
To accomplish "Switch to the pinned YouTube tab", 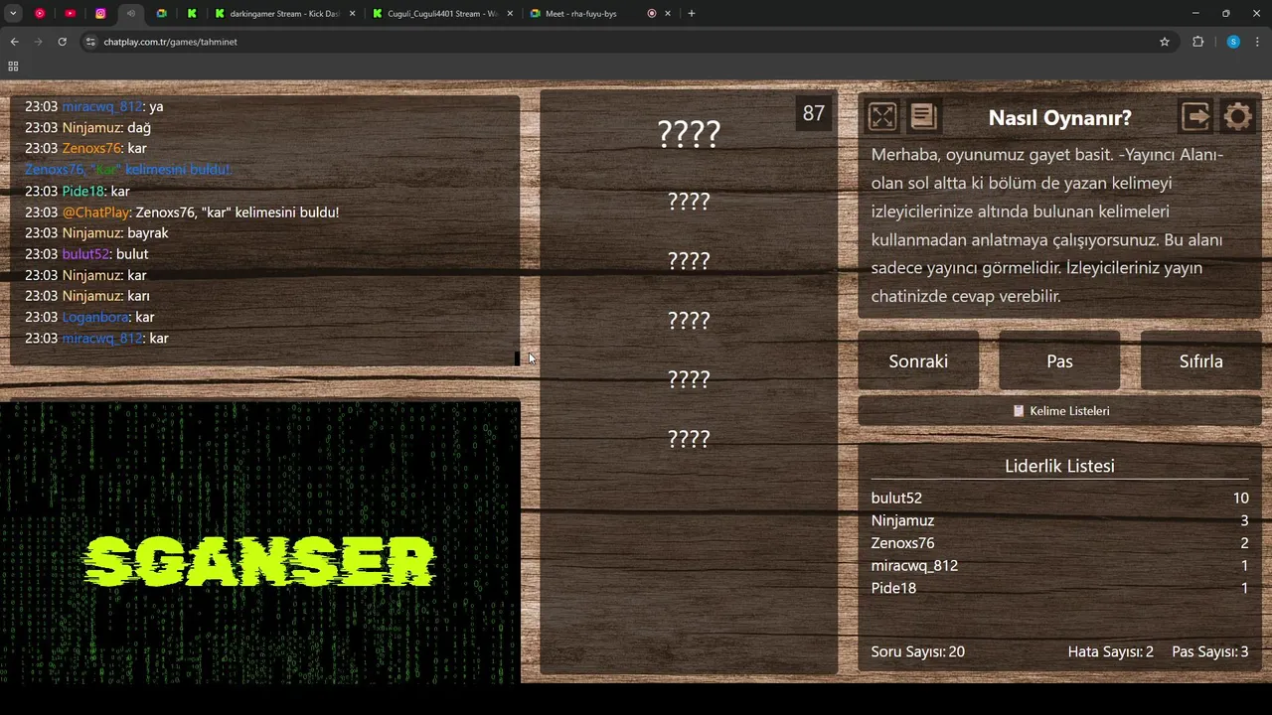I will coord(70,13).
